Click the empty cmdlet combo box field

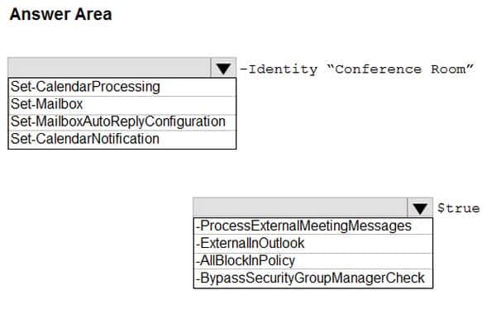(x=109, y=68)
